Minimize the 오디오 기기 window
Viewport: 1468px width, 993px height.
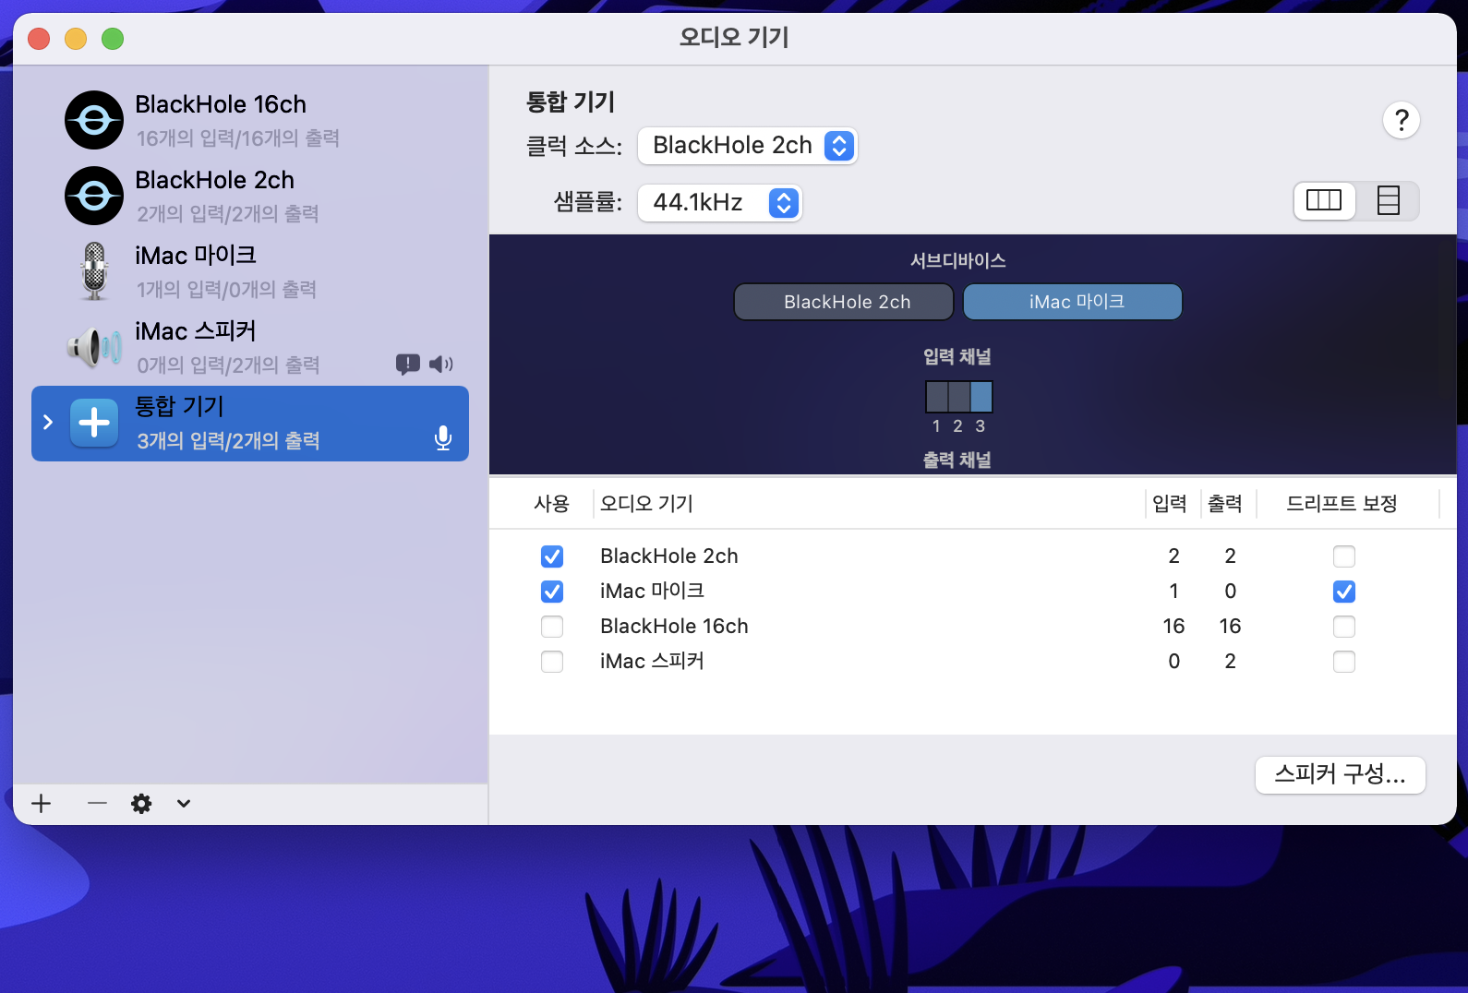[x=76, y=39]
